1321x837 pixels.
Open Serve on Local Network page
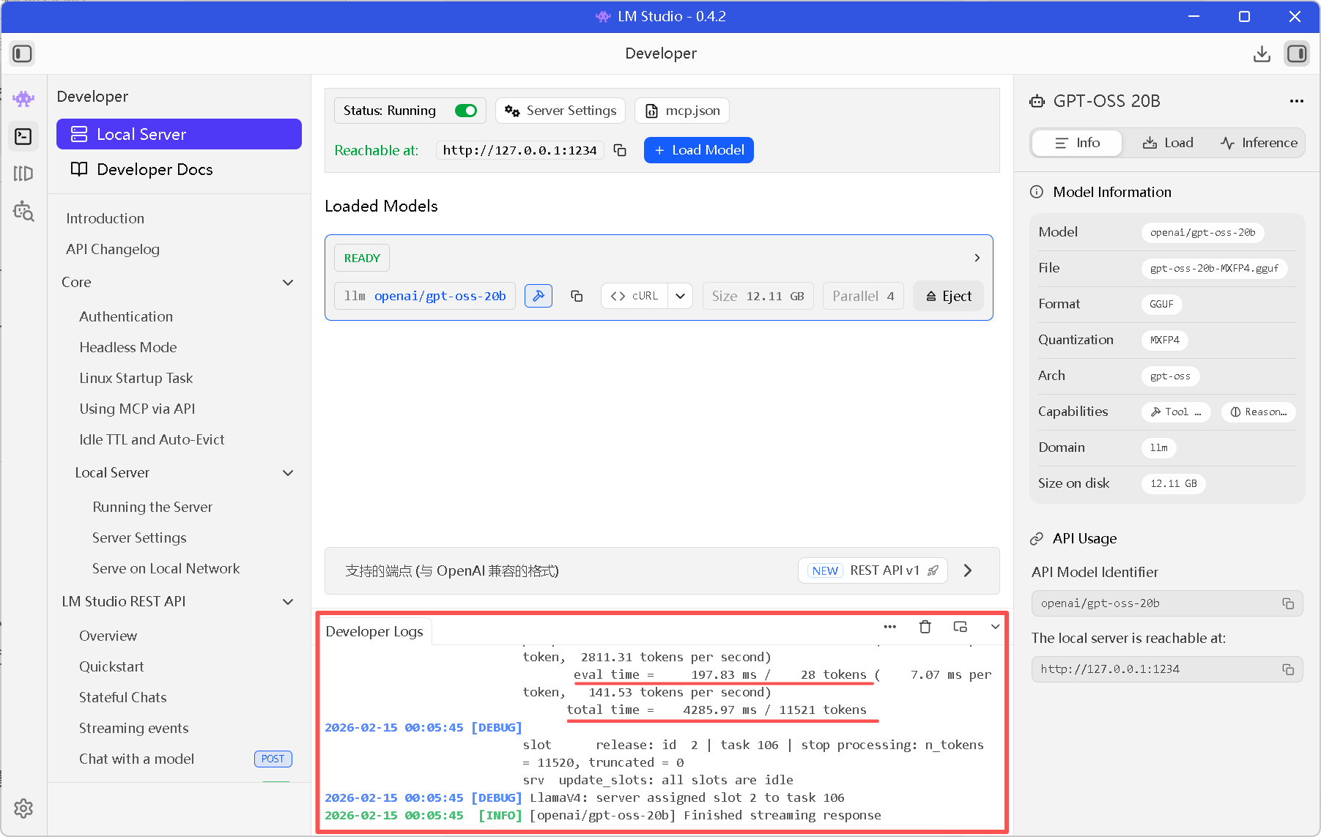point(166,568)
